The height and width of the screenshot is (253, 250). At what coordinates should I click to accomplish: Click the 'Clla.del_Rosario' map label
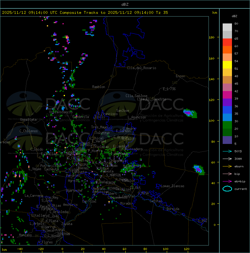142,68
